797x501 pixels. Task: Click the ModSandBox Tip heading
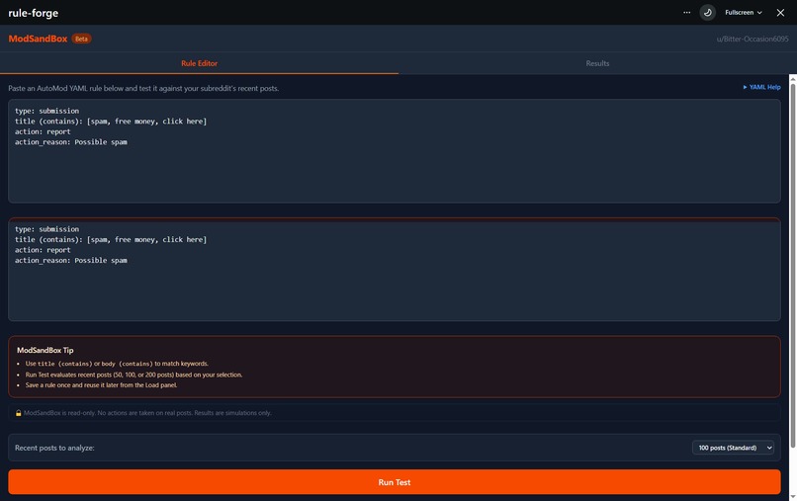pos(45,350)
